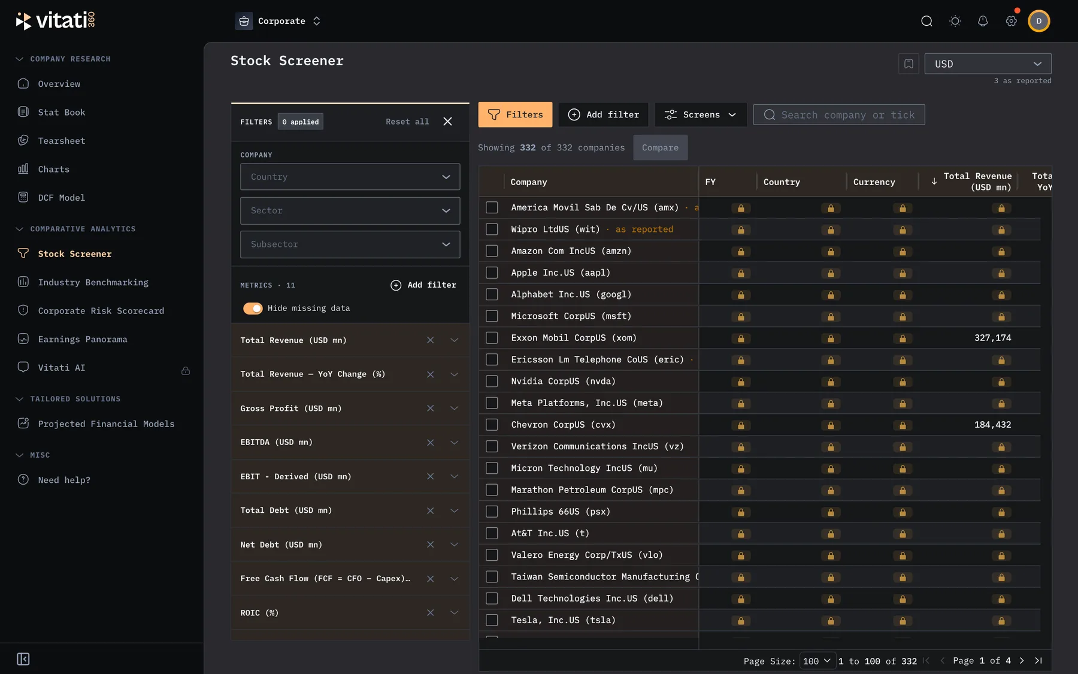Check Dell Technologies row checkbox
The width and height of the screenshot is (1078, 674).
click(492, 599)
